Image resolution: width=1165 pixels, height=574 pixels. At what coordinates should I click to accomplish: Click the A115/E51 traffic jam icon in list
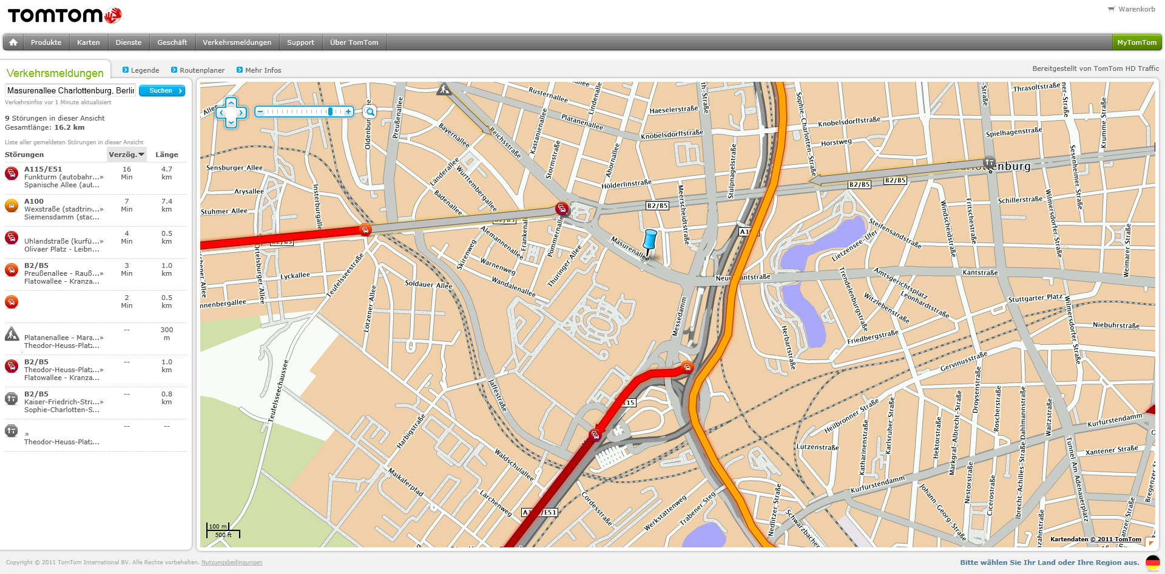pos(12,173)
